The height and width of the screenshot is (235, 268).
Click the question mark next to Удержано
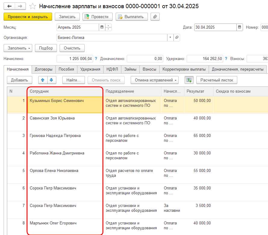tap(226, 59)
